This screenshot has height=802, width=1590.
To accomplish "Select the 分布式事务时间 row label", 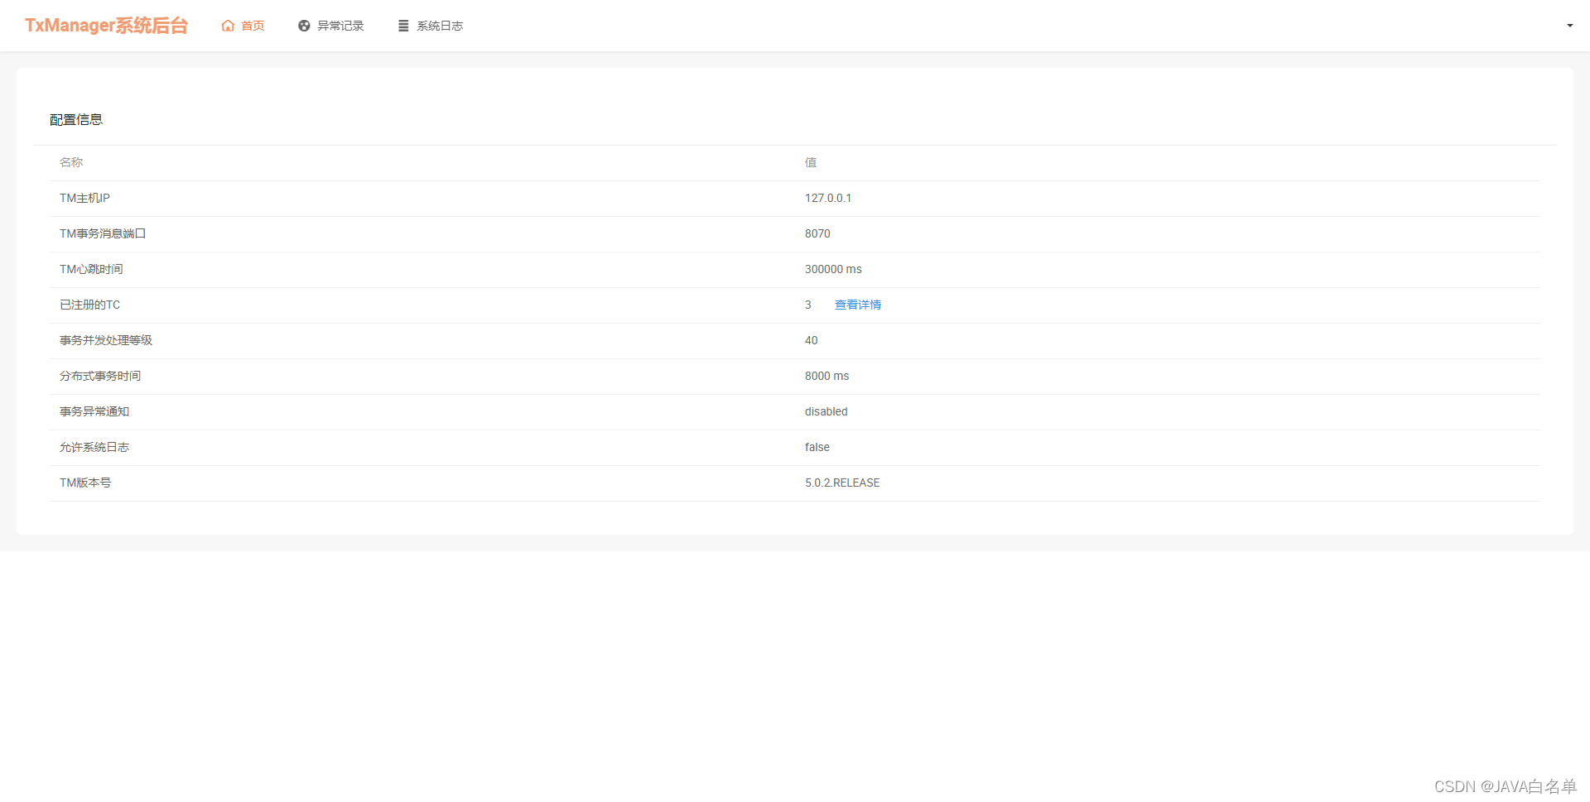I will point(100,376).
